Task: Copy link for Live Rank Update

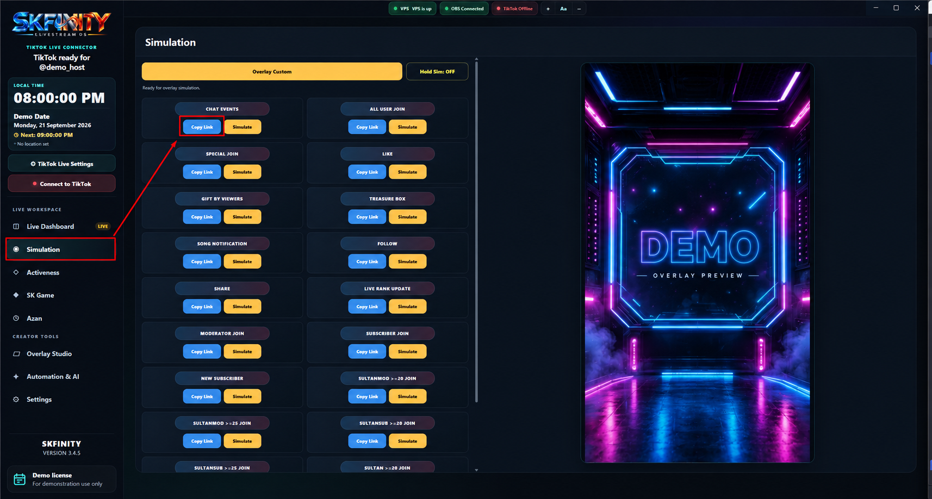Action: tap(367, 307)
